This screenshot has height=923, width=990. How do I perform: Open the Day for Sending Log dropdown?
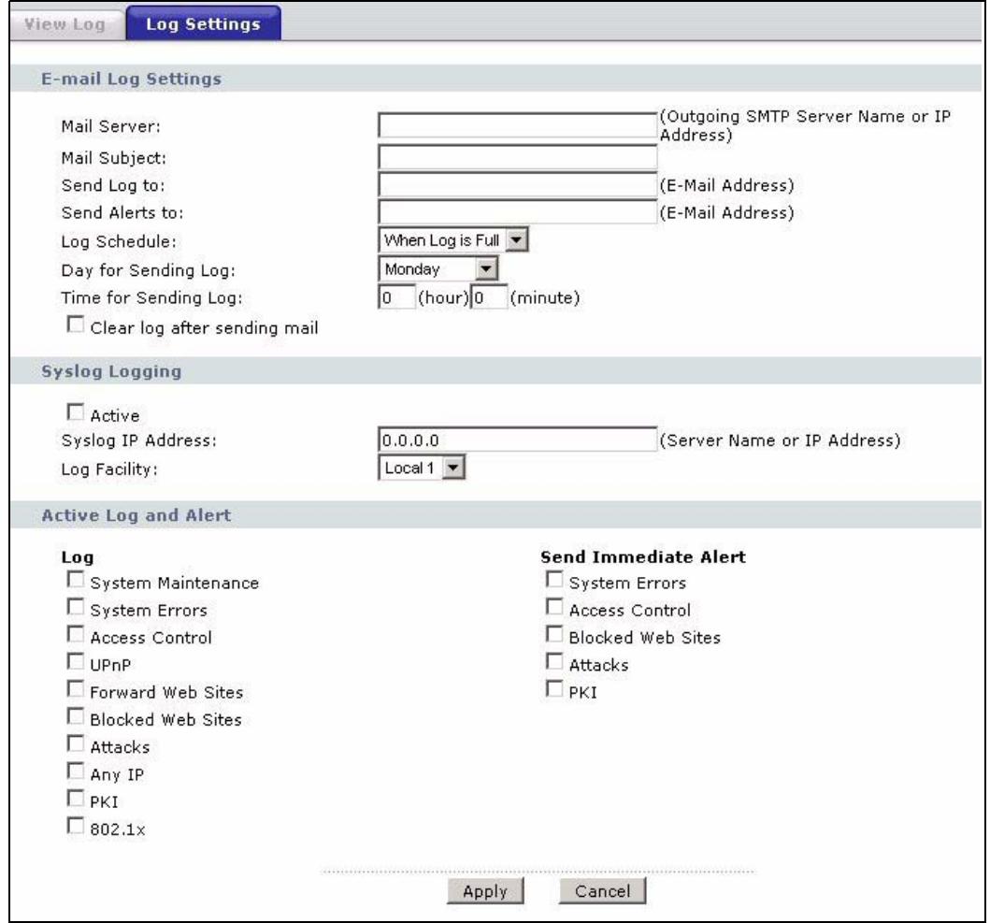(x=438, y=269)
